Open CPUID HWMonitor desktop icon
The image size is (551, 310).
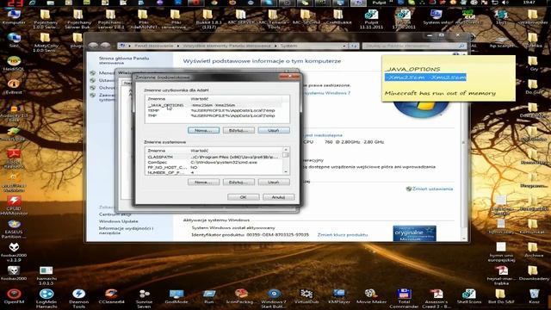[x=14, y=206]
